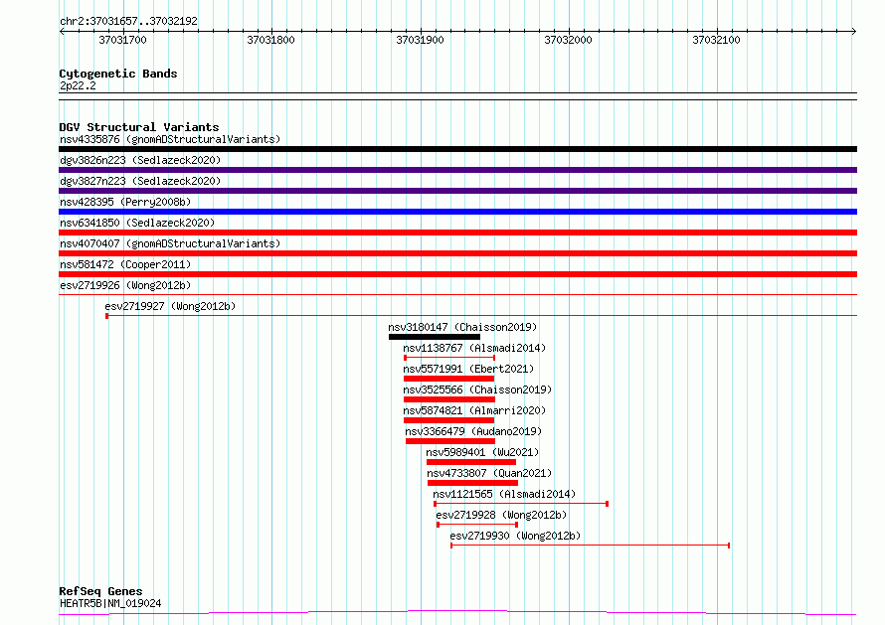The image size is (885, 625).
Task: Select the esv2719927 (Wong2012b) variant label
Action: tap(170, 306)
